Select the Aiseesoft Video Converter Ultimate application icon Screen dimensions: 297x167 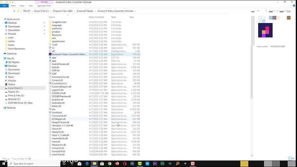tap(50, 54)
